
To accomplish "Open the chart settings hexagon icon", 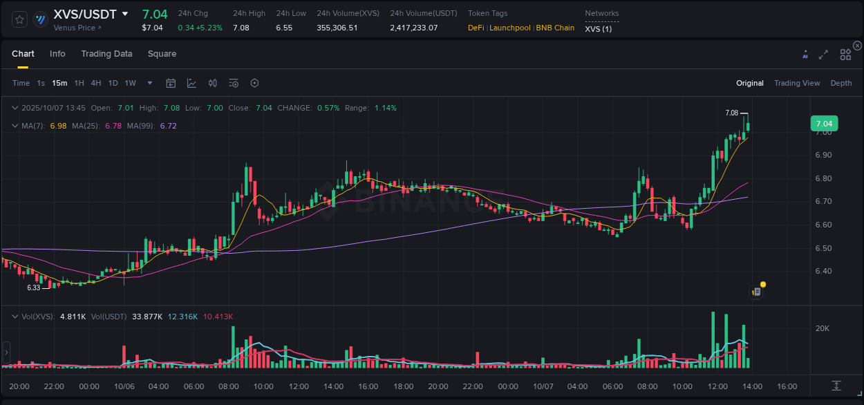I will [x=254, y=83].
